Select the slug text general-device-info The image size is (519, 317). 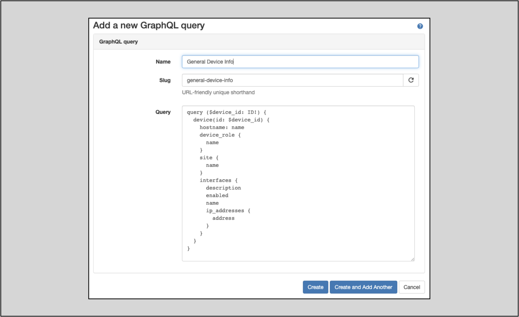pos(209,80)
